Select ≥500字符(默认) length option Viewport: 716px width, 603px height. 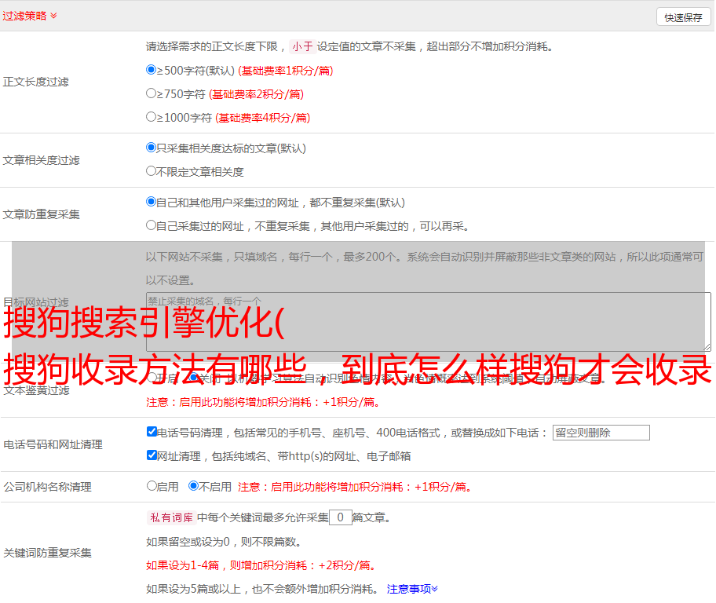click(152, 70)
